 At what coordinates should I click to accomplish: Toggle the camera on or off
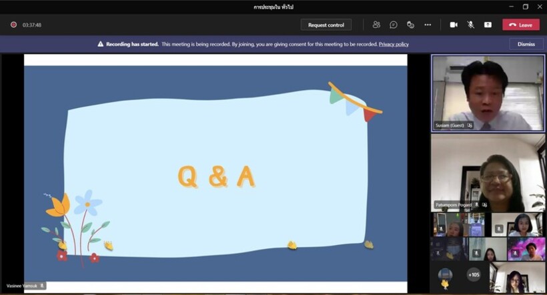click(x=454, y=25)
